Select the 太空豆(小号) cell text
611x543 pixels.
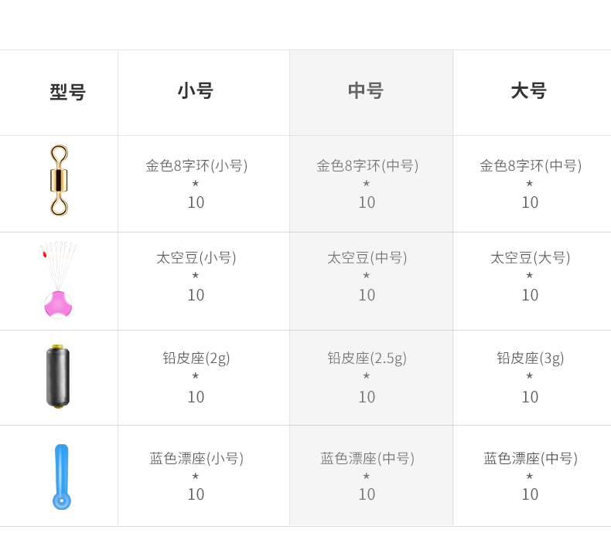pos(196,257)
